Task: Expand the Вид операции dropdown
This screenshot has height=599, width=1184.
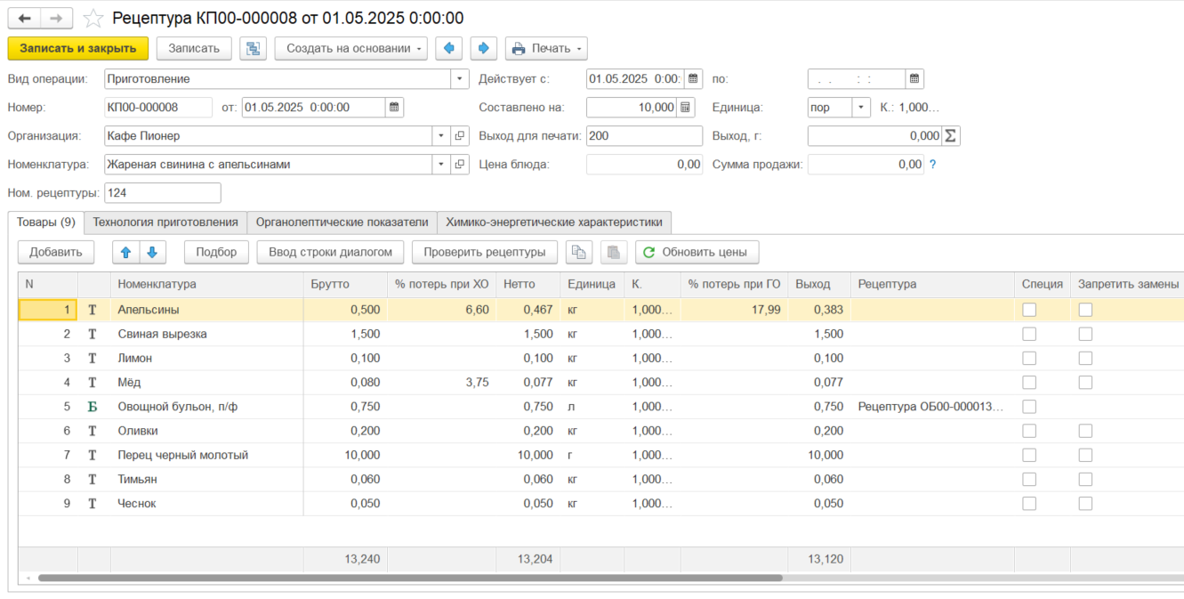Action: click(x=460, y=78)
